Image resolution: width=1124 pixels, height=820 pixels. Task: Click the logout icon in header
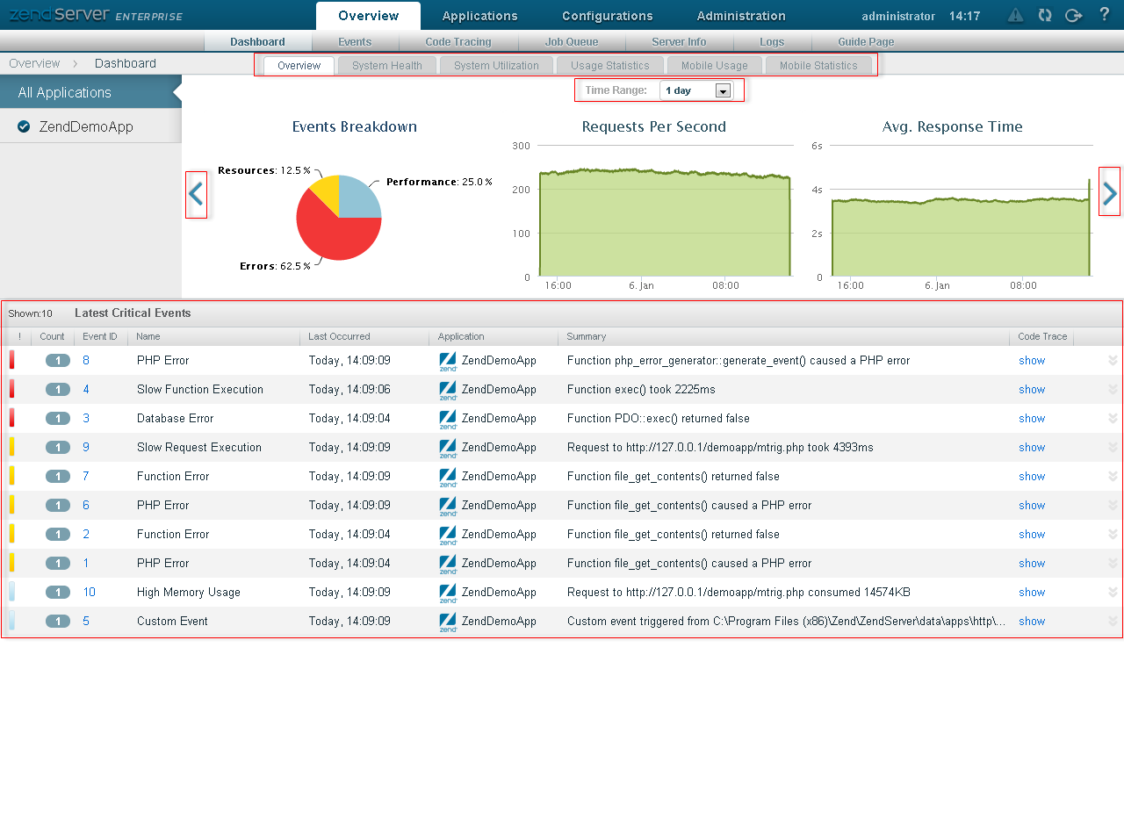[x=1073, y=15]
